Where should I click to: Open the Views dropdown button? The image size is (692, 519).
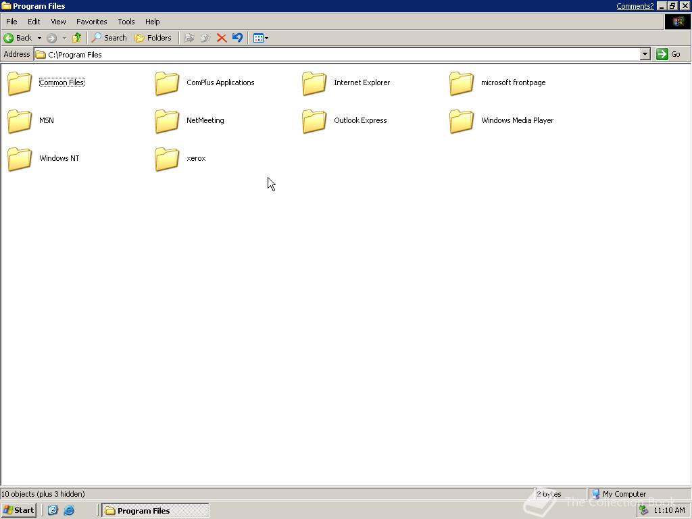[261, 38]
